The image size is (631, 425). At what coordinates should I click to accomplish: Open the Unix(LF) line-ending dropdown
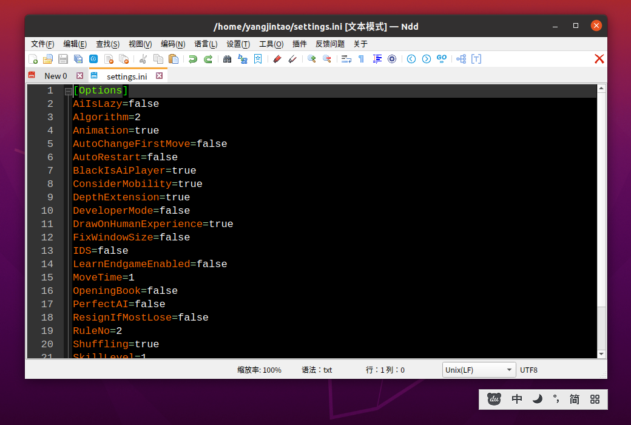tap(479, 370)
